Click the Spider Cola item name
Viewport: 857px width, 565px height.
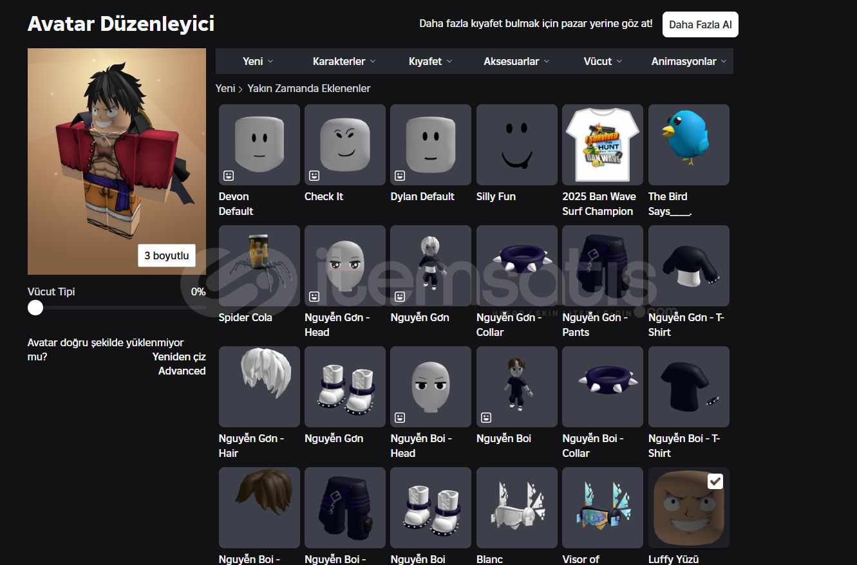(245, 317)
